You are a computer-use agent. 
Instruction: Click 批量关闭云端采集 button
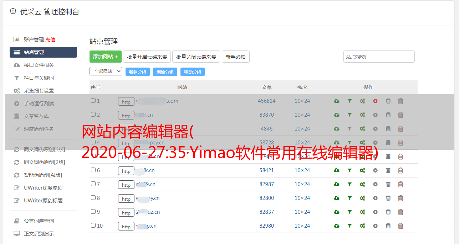point(196,57)
